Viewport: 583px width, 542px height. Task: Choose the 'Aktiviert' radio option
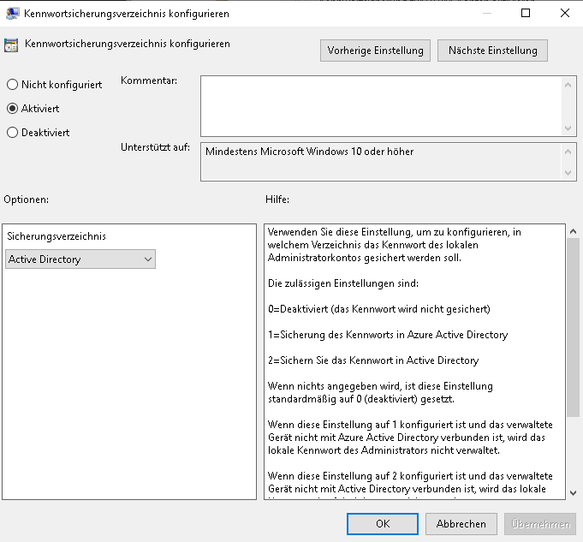12,109
